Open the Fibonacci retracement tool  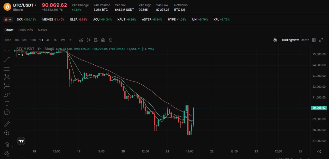[x=7, y=68]
